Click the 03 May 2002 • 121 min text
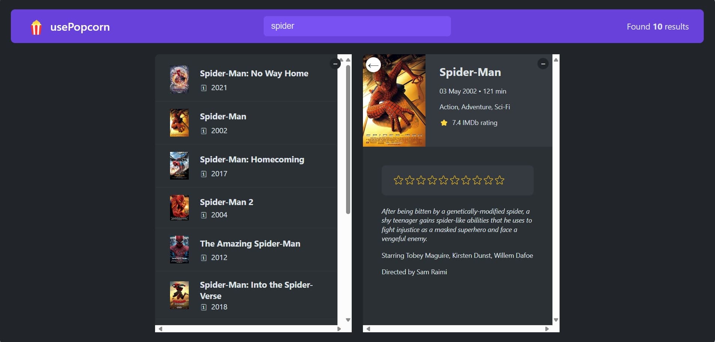 pyautogui.click(x=473, y=91)
